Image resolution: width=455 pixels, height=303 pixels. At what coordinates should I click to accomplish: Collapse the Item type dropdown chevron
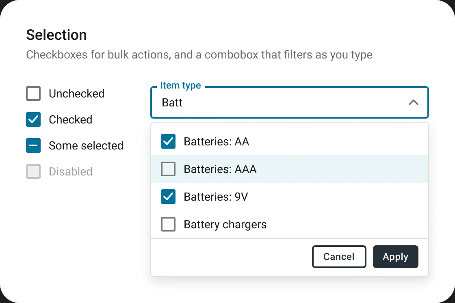[x=414, y=102]
